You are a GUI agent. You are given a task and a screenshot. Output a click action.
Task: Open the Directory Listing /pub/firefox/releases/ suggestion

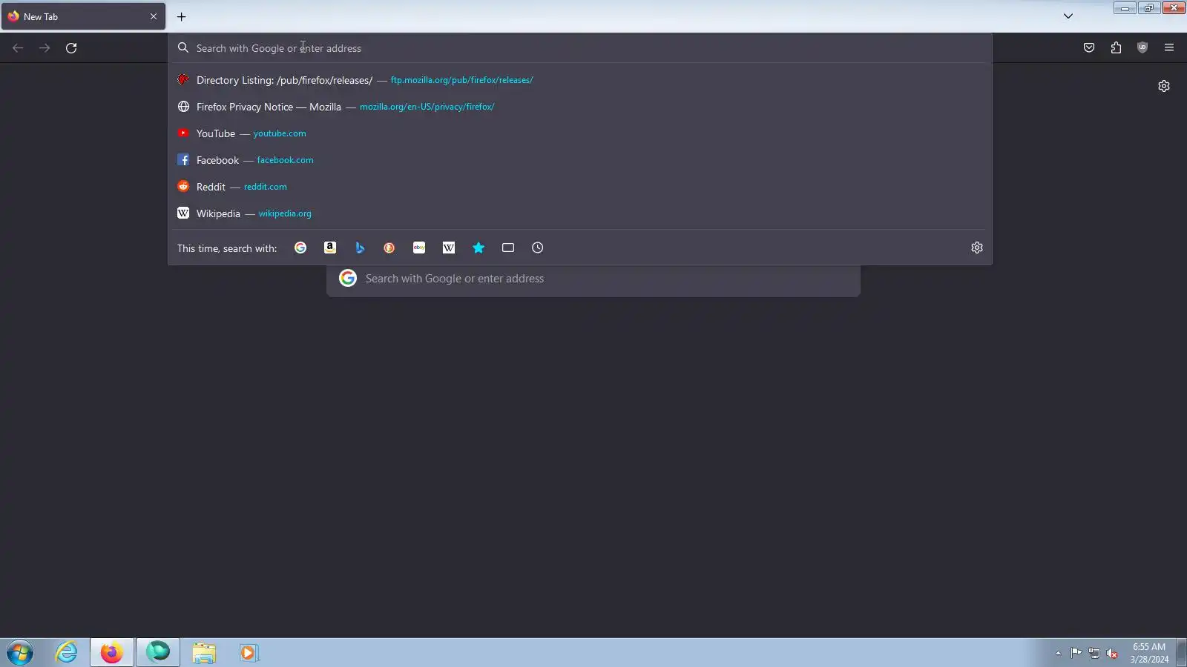[x=580, y=80]
